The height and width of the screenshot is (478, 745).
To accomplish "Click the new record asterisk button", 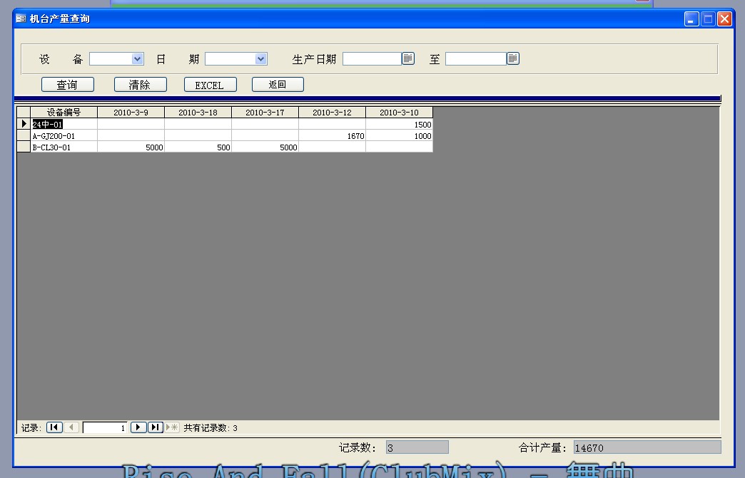I will [x=172, y=427].
